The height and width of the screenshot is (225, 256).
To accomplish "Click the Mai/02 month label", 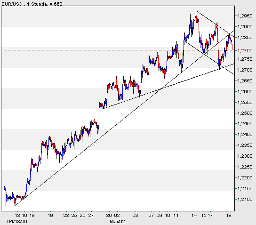I will [x=117, y=222].
